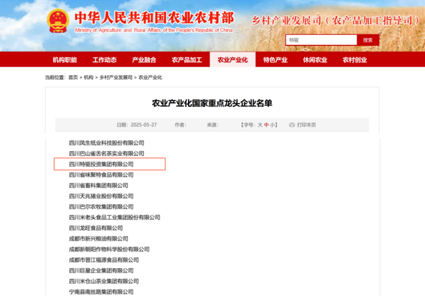This screenshot has height=300, width=425.
Task: Click list entry 四川省味聚特食品有限公司
Action: coord(101,175)
